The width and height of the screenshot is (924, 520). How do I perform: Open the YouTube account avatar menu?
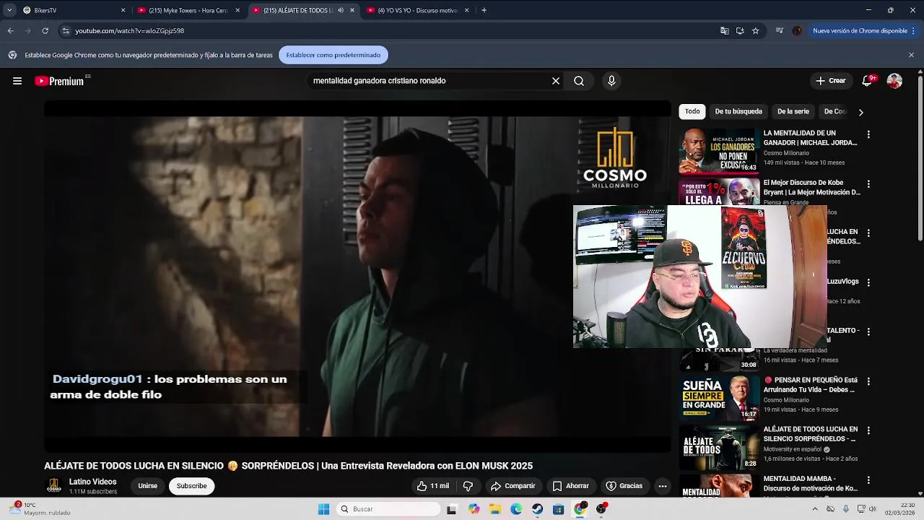[x=894, y=81]
